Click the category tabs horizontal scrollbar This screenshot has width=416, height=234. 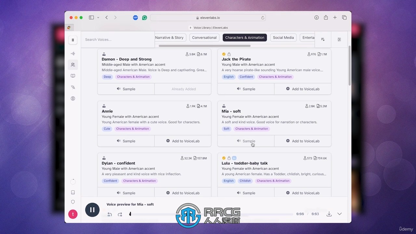[204, 46]
